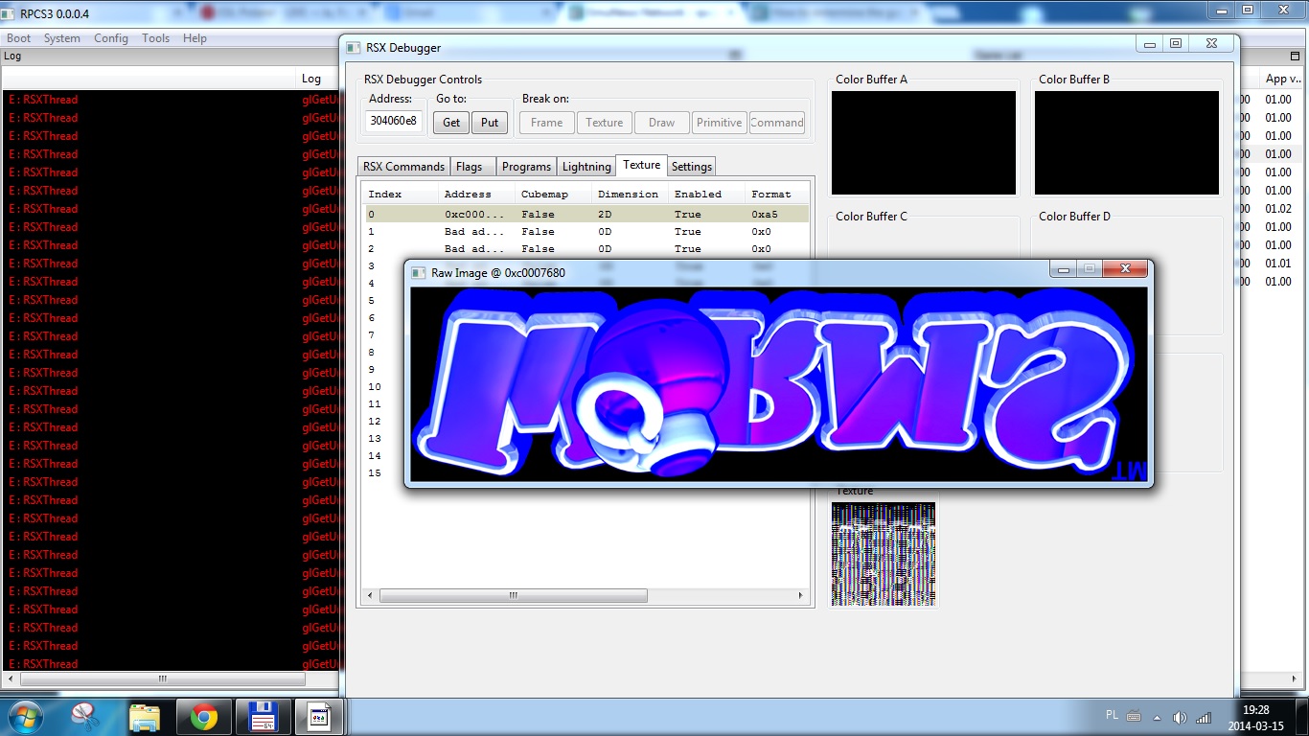Click the Cubemap column header
The height and width of the screenshot is (736, 1309).
coord(554,194)
